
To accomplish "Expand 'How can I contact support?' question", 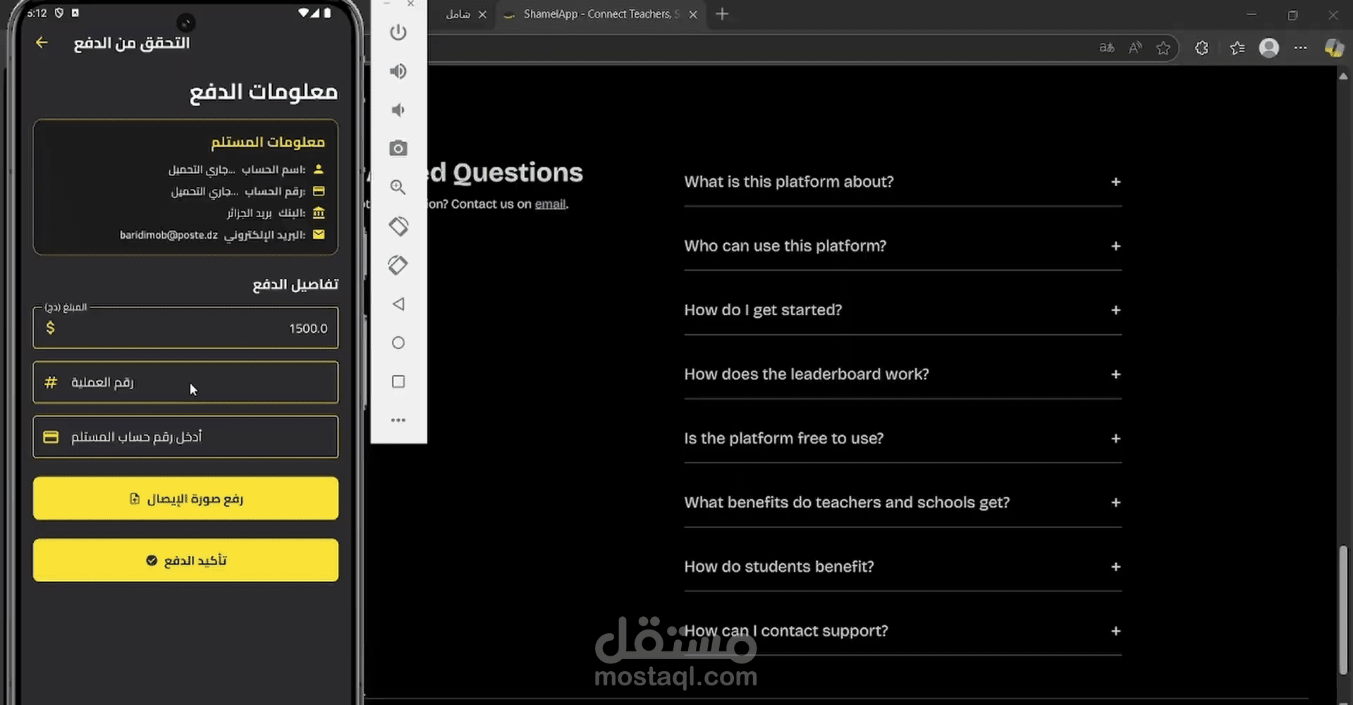I will point(902,631).
